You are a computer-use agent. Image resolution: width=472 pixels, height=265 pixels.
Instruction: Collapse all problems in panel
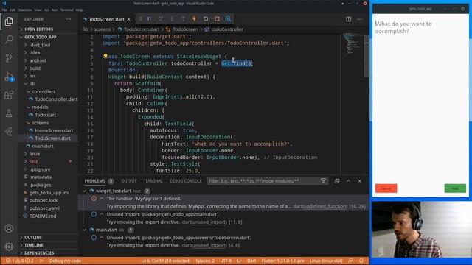pos(337,181)
